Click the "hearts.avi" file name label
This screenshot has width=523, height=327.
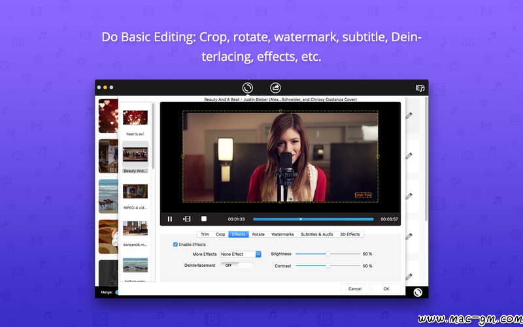pos(135,134)
